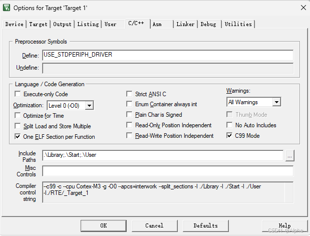Click the Define input field

pyautogui.click(x=168, y=55)
